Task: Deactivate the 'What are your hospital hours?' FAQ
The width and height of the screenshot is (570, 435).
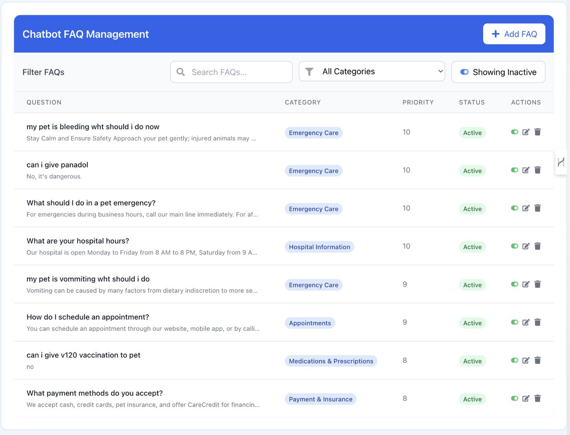Action: pos(514,246)
